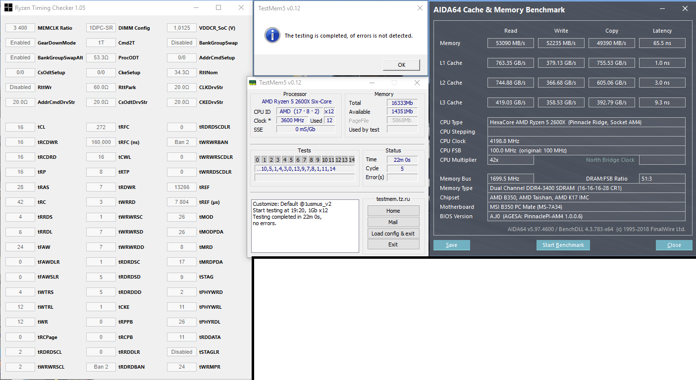Select the Memory Copy 49390 MB/s cell
The image size is (696, 380).
tap(612, 43)
